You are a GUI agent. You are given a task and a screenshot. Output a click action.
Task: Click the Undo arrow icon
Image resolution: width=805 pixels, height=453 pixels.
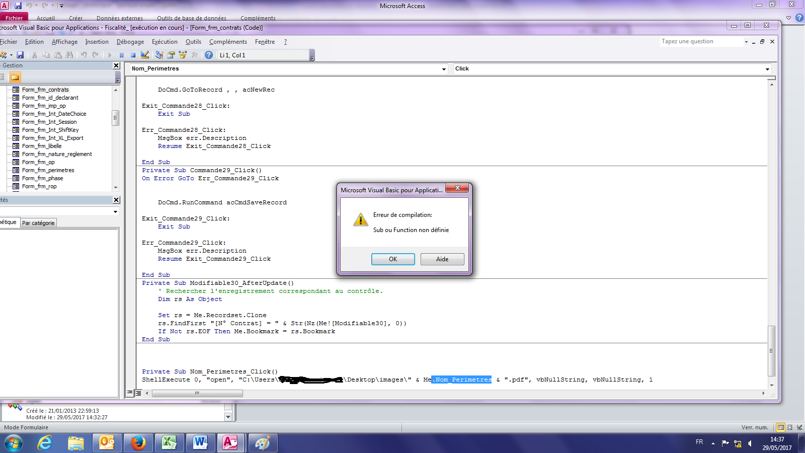[84, 55]
